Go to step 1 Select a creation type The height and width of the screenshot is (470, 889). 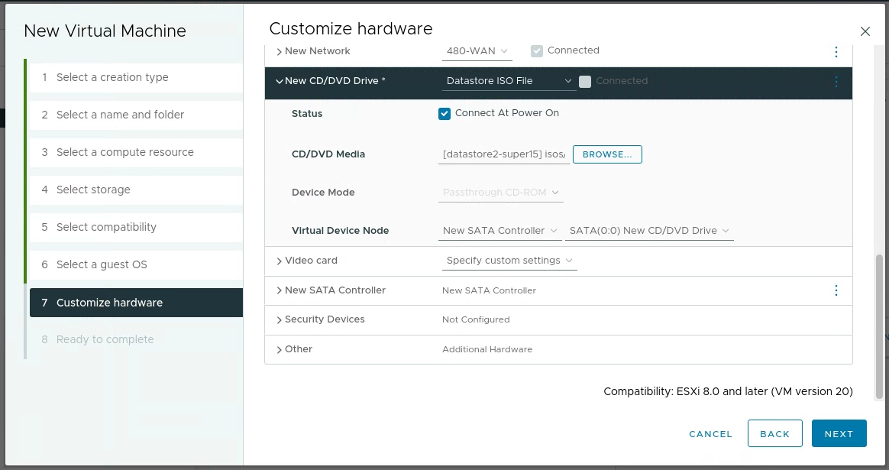tap(136, 78)
